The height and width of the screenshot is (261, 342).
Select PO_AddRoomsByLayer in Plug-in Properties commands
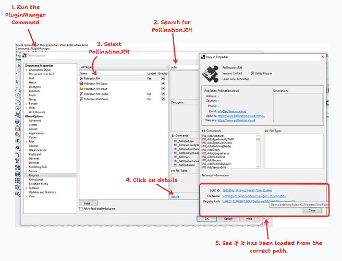(x=216, y=164)
